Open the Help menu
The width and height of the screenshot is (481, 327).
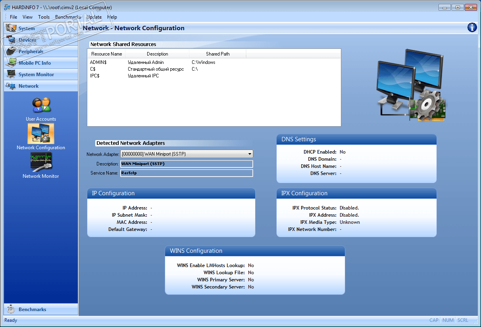pos(112,17)
